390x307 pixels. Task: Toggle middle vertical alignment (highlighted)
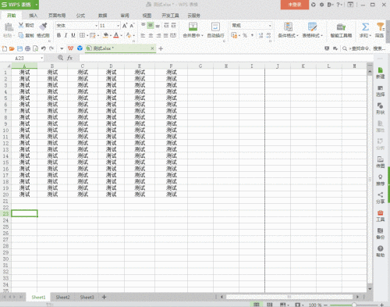151,26
